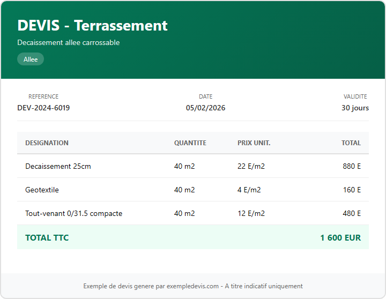386x299 pixels.
Task: Click the TOTAL TTC label
Action: (47, 237)
